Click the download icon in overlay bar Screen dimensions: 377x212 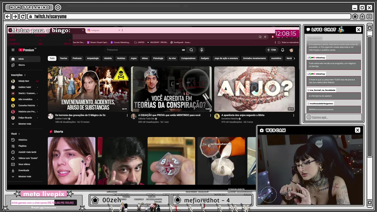362,16
